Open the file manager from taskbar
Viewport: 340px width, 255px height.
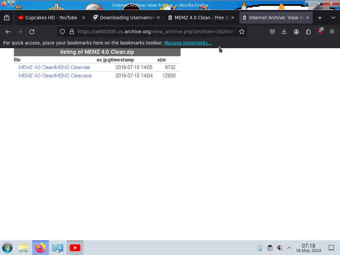click(x=23, y=248)
